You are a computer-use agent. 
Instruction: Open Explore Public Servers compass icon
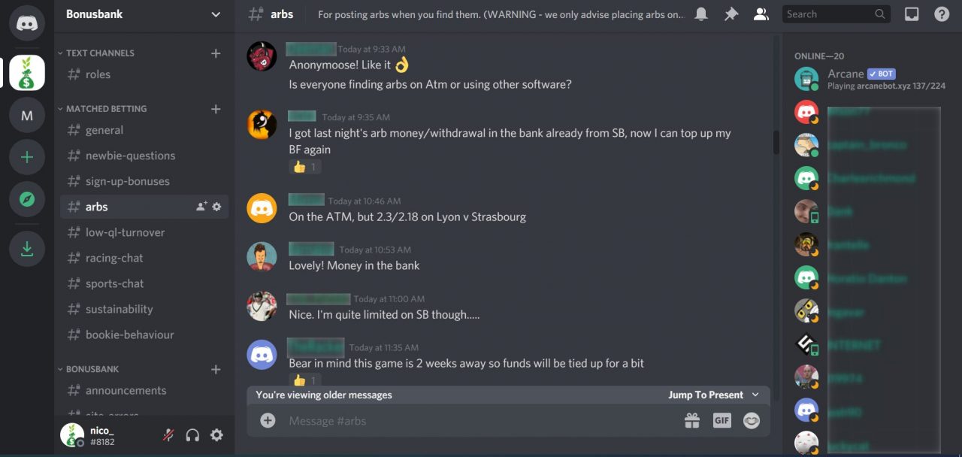coord(27,199)
